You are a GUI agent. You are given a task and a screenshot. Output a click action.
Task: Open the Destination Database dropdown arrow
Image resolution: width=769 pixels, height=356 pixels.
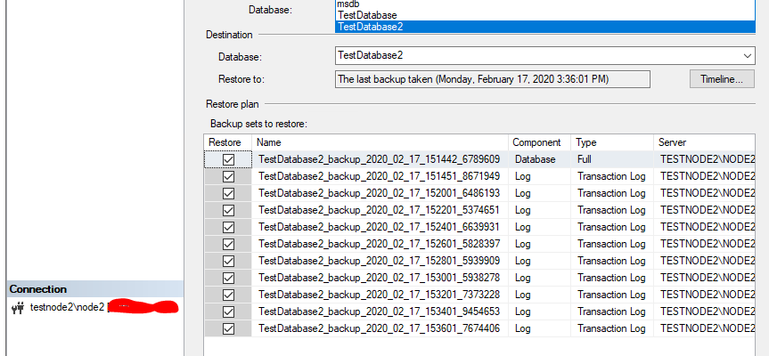pos(747,55)
